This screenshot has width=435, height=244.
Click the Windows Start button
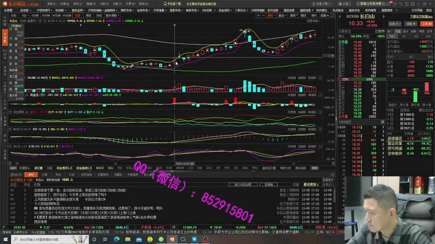pyautogui.click(x=5, y=239)
